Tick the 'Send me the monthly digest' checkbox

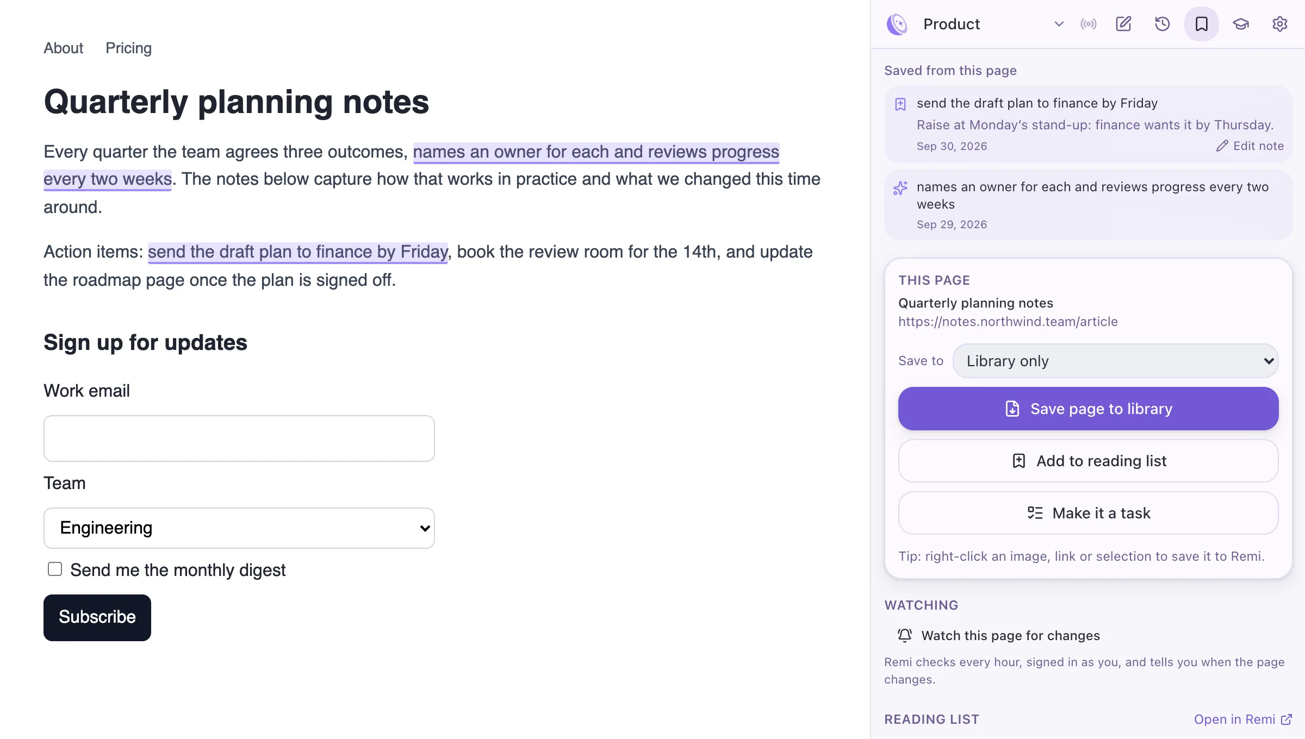coord(55,569)
